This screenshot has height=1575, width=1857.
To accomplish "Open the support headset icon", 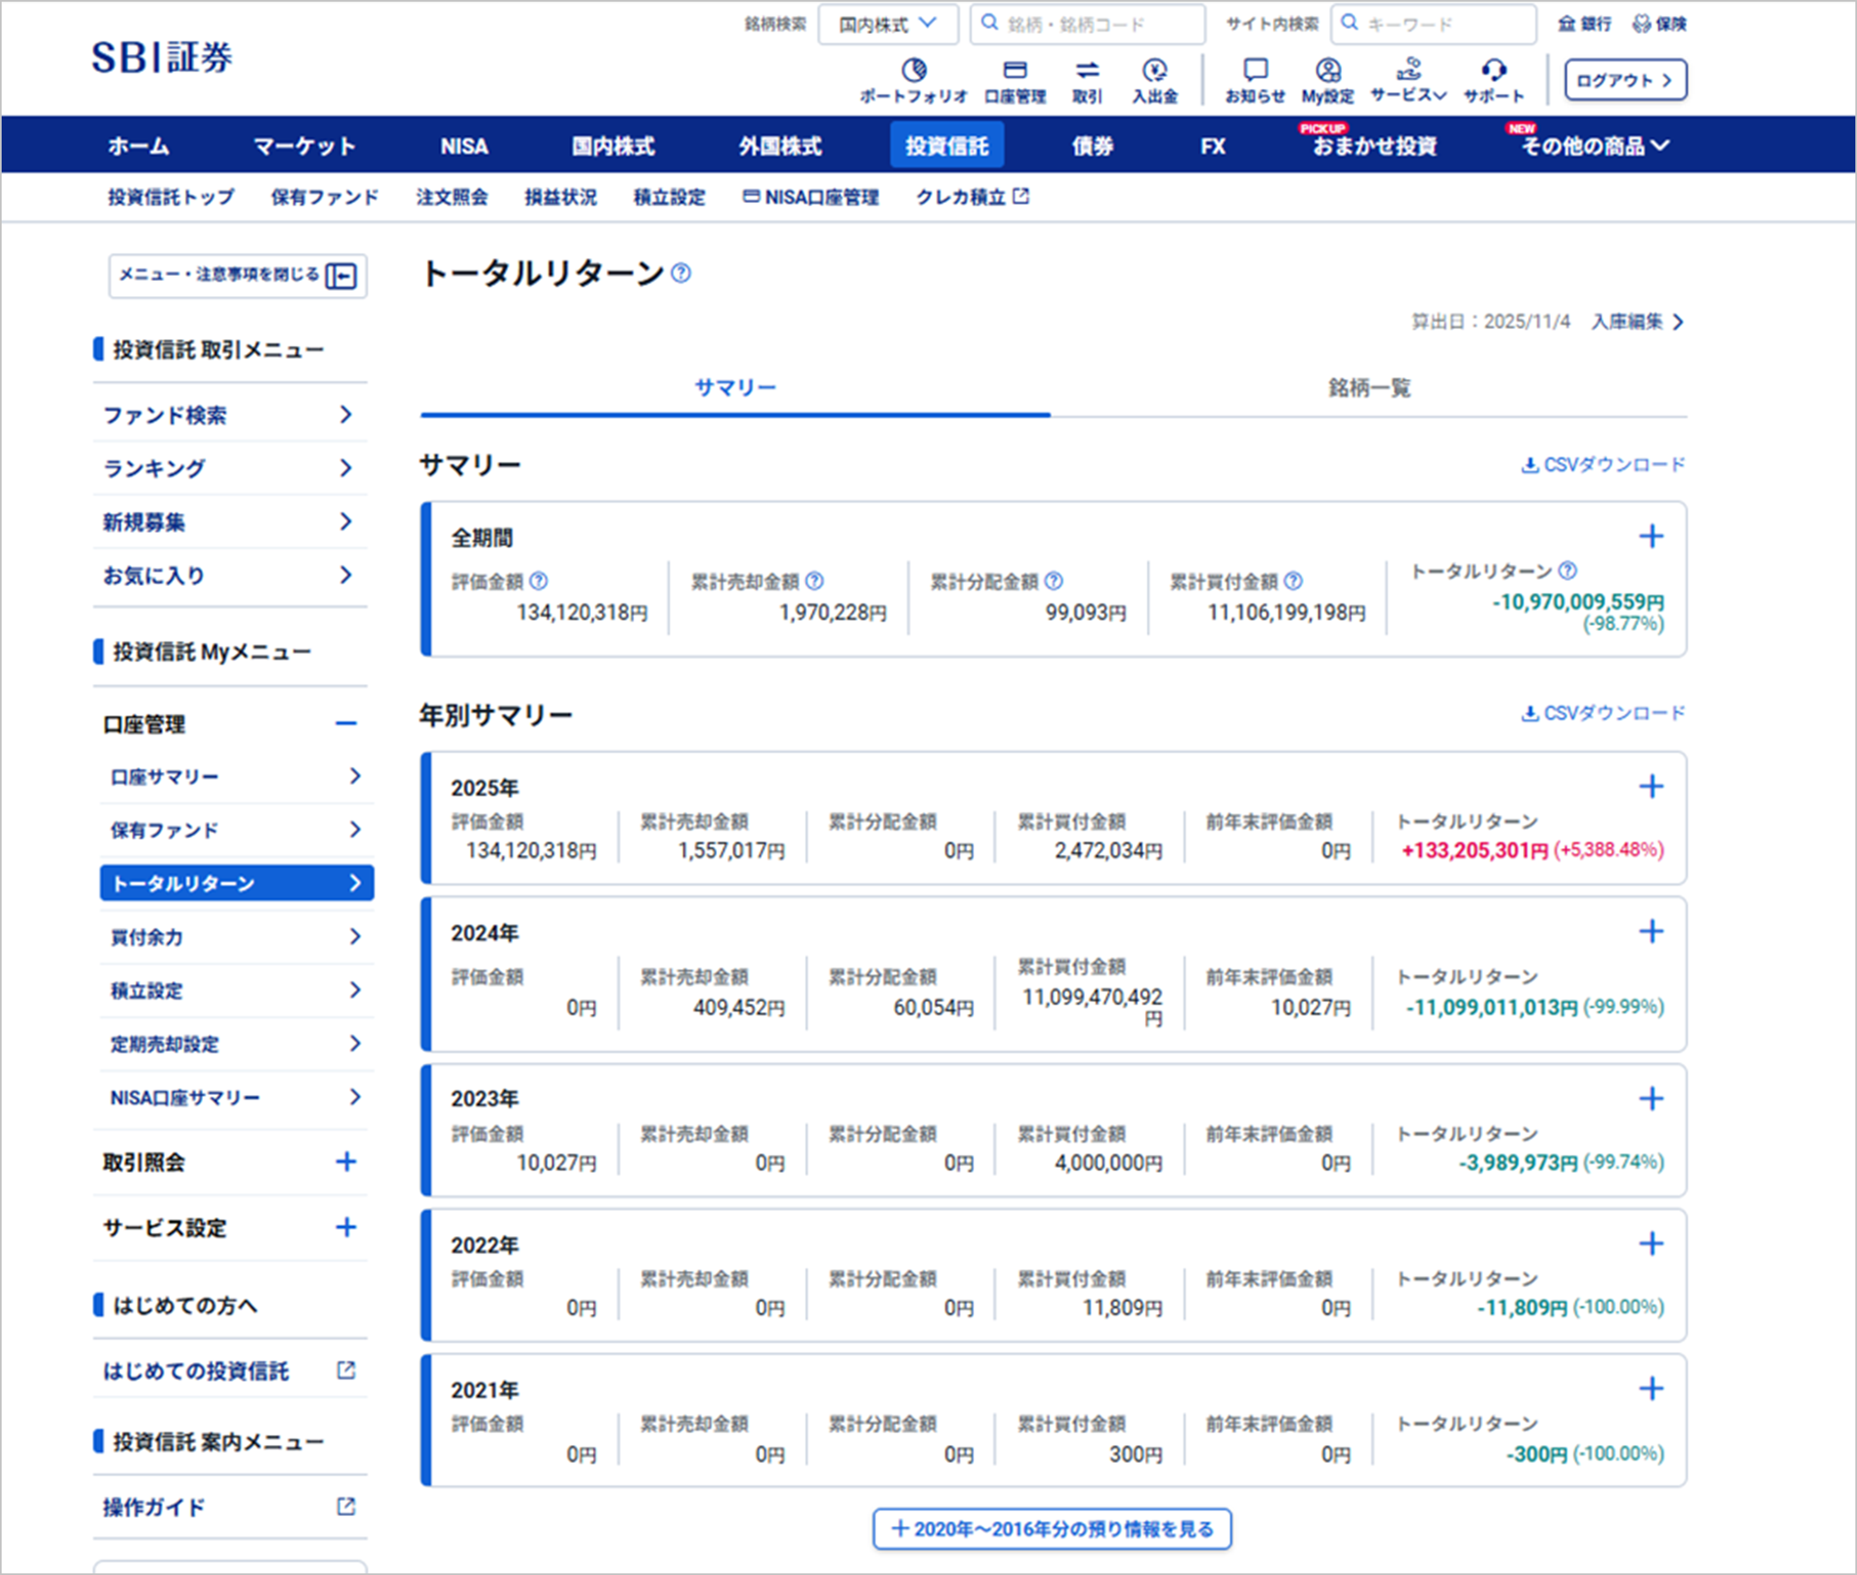I will pos(1494,70).
